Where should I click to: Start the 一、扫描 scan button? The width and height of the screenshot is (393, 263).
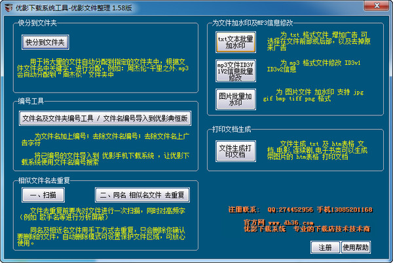coord(43,195)
